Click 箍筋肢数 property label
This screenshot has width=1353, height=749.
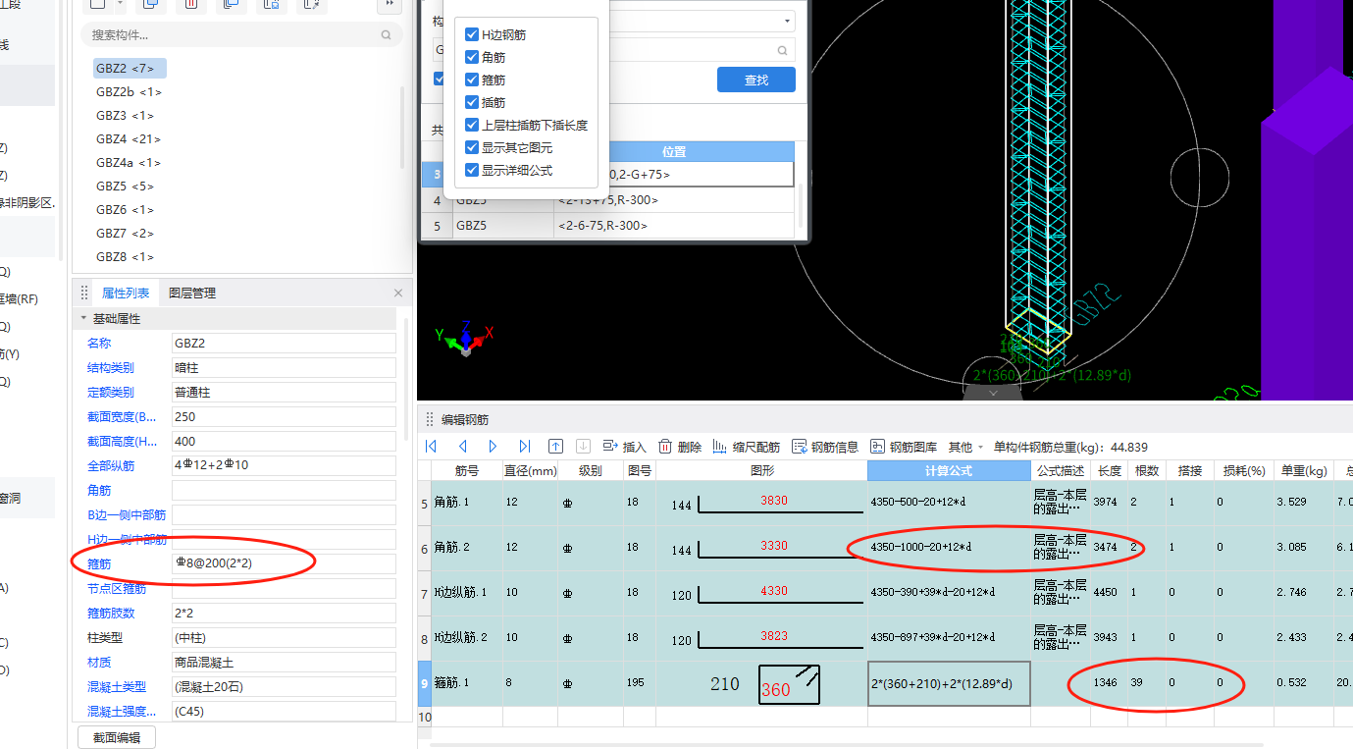111,613
